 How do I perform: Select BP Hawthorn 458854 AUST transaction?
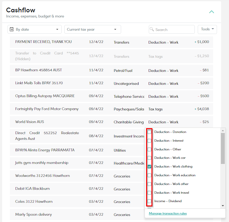pos(38,70)
